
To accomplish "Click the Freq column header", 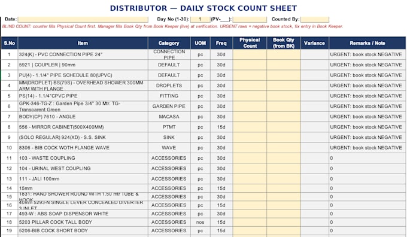I will click(221, 43).
